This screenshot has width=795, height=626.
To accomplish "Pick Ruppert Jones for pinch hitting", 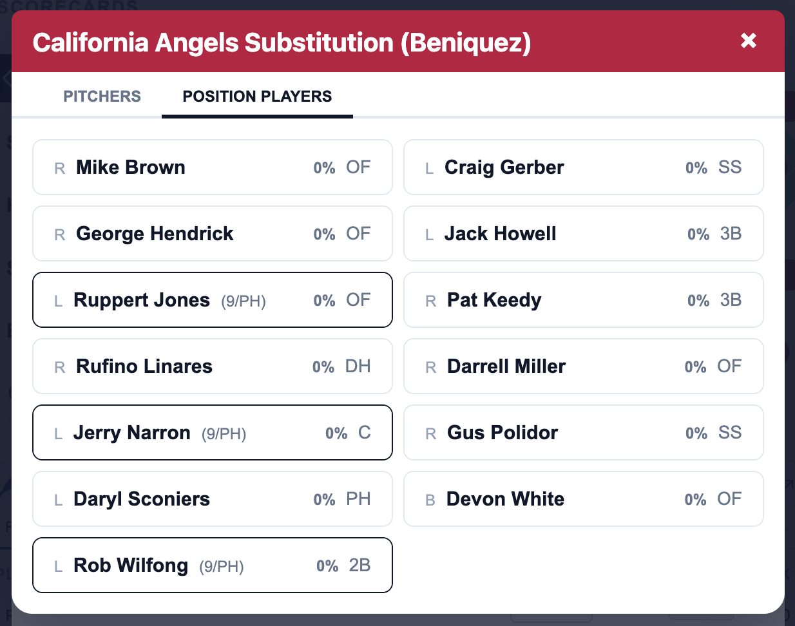I will (x=213, y=299).
